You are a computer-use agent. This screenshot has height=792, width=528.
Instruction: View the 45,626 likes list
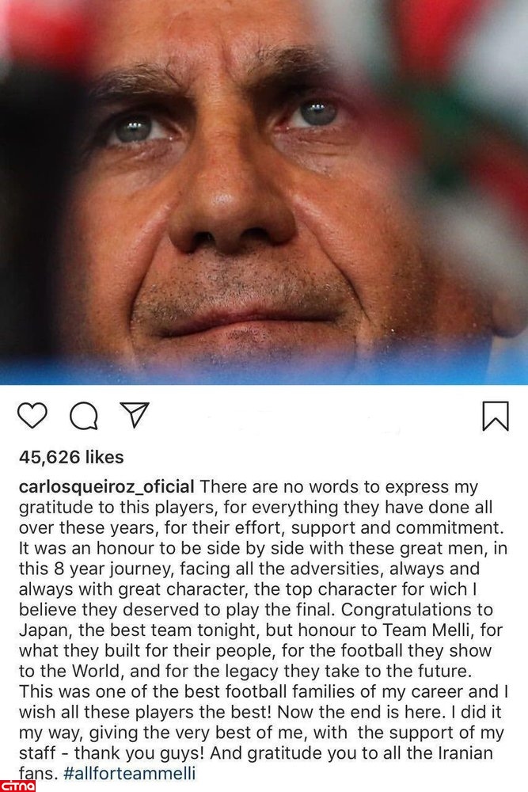[71, 457]
